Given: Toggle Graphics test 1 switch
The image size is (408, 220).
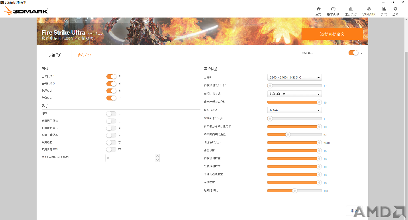Looking at the screenshot, I should point(112,77).
